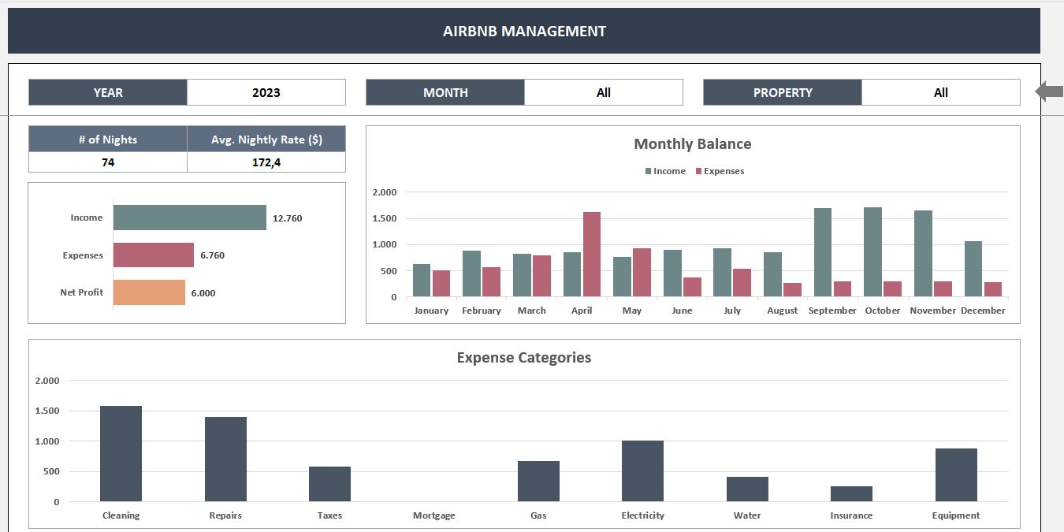This screenshot has width=1064, height=532.
Task: Select the green Income summary bar
Action: [x=190, y=218]
